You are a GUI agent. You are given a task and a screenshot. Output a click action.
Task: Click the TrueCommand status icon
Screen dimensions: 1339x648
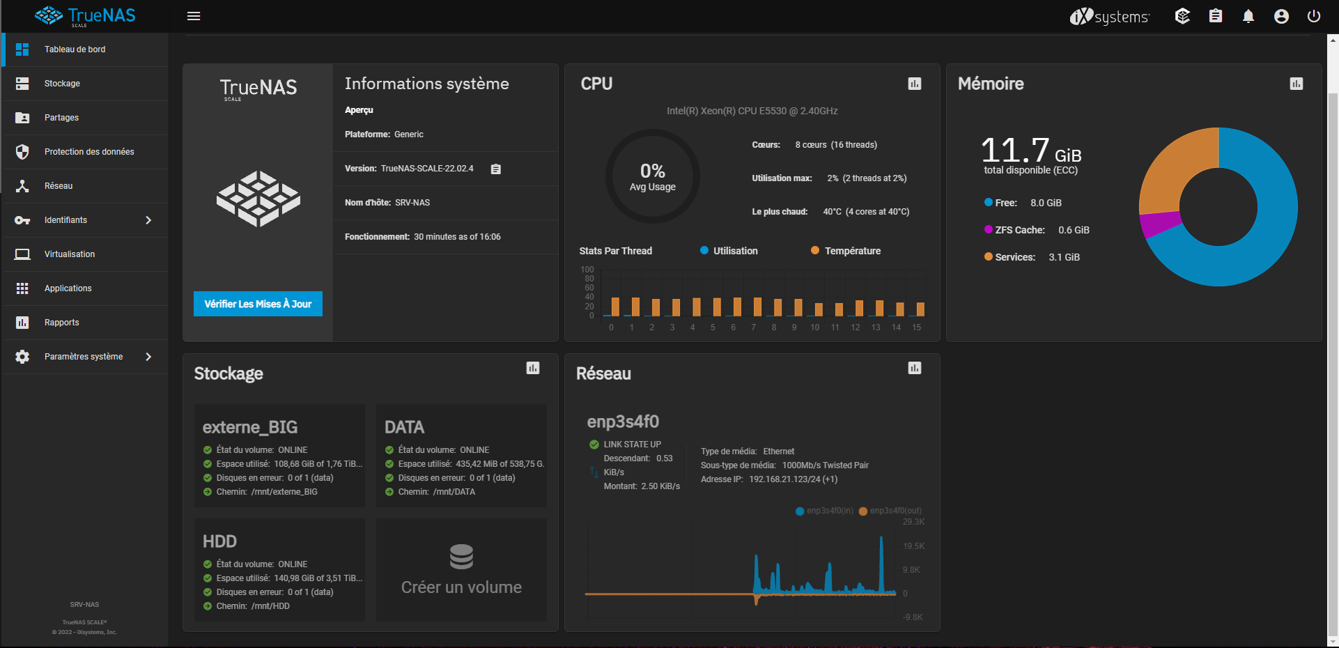[1182, 16]
